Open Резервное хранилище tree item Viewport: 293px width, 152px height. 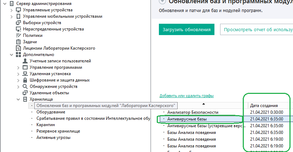58,131
